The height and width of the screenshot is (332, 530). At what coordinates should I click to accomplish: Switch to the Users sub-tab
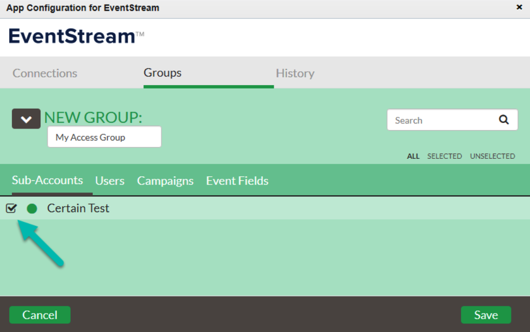pyautogui.click(x=110, y=181)
